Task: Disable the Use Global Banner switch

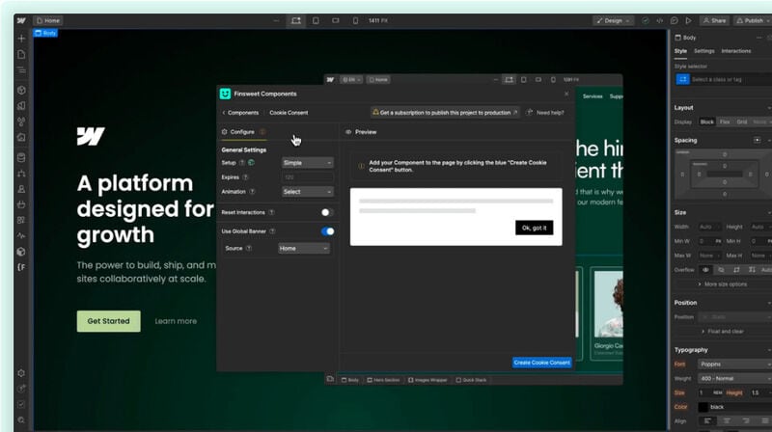Action: click(327, 231)
